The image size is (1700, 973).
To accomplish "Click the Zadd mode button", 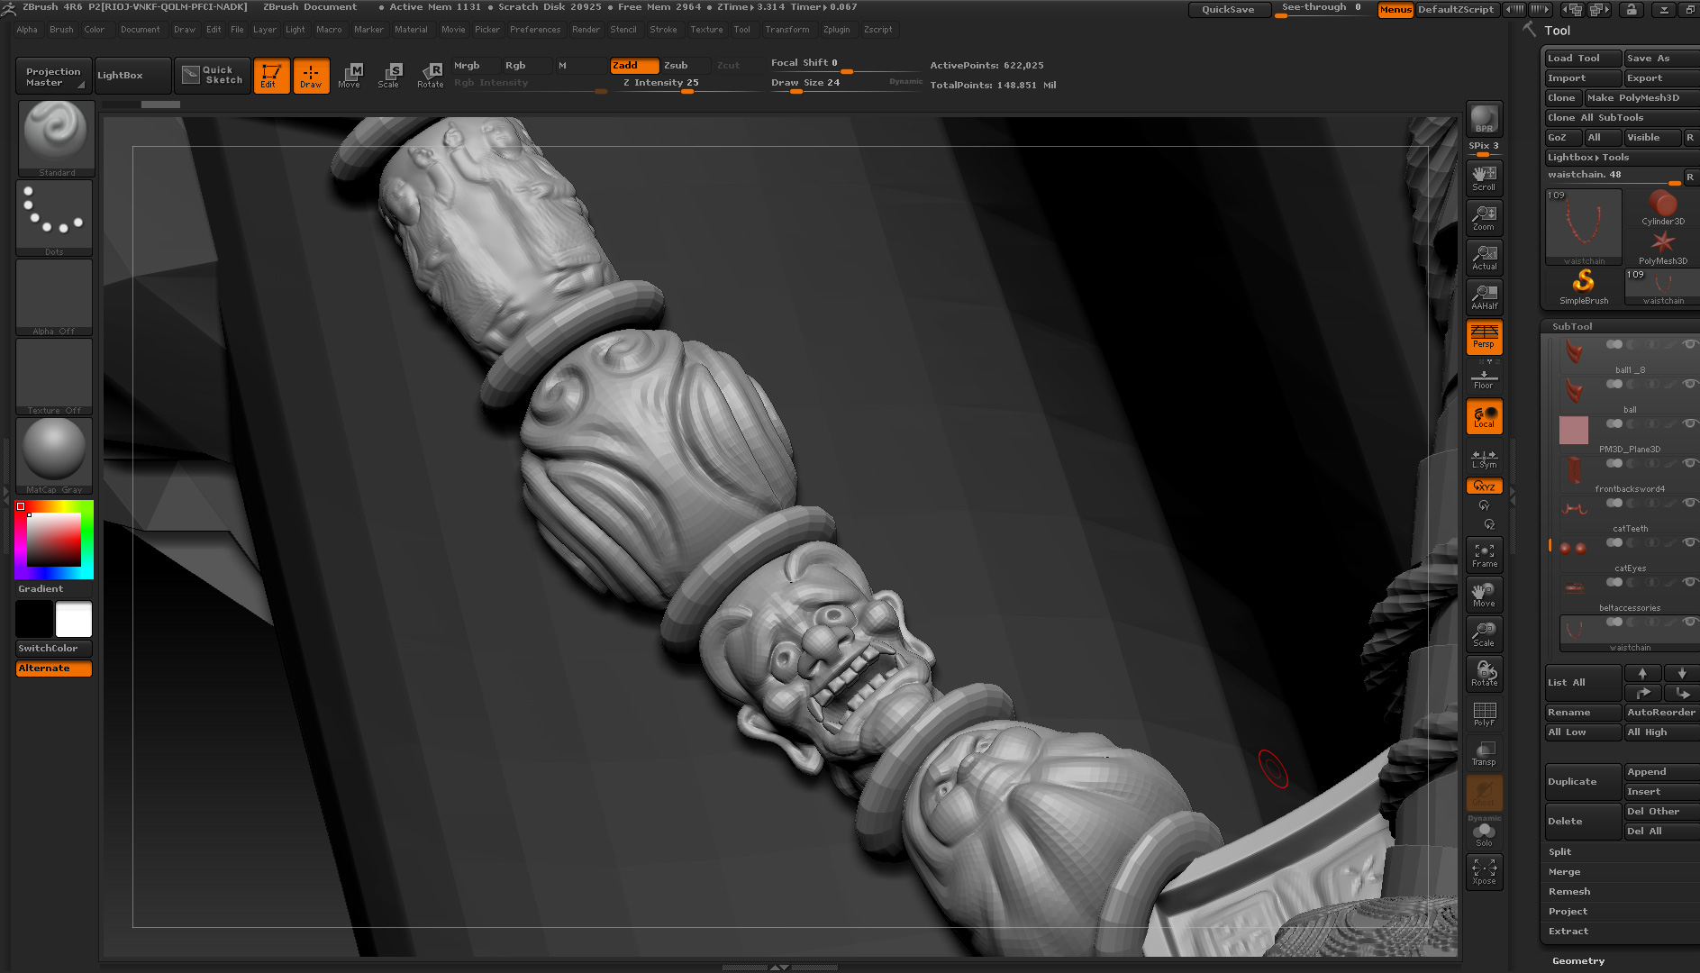I will pos(634,65).
